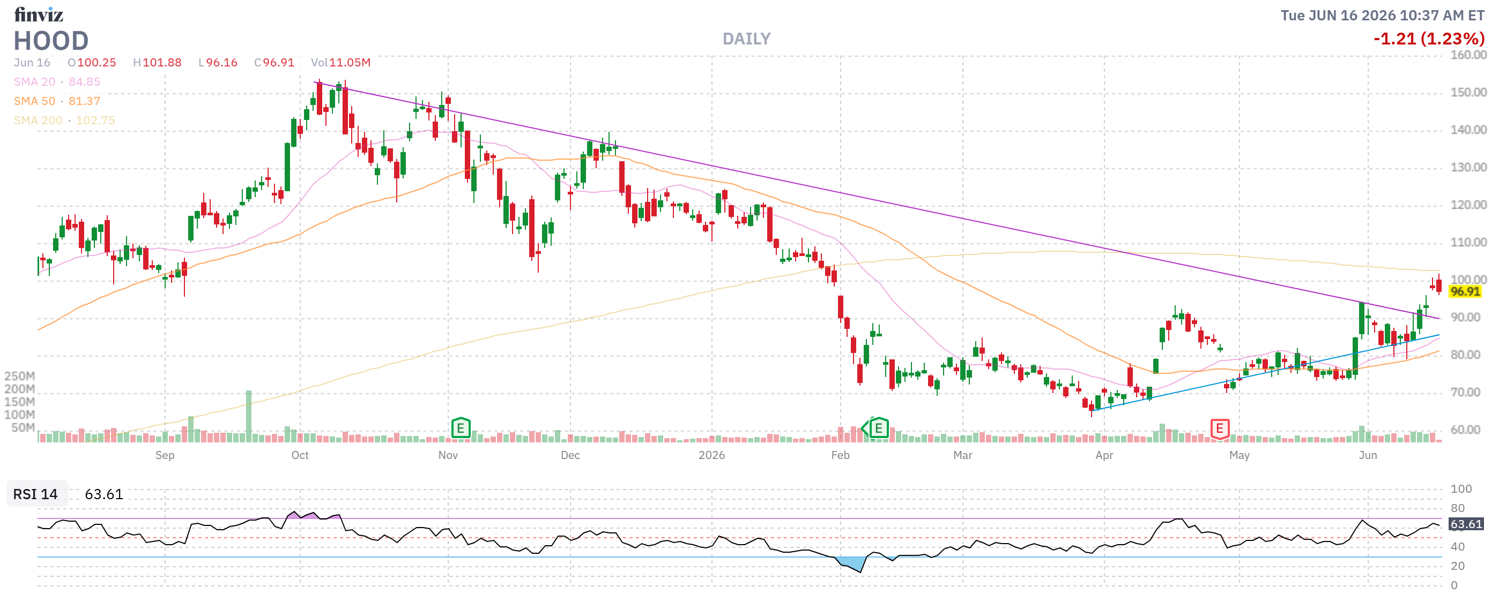Click the Mar label on the time axis

pos(962,455)
